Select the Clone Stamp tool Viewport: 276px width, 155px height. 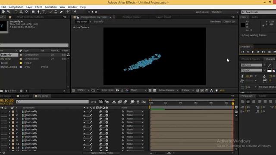[56, 12]
